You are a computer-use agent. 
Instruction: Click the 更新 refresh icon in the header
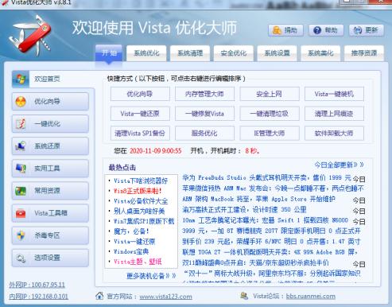click(358, 30)
